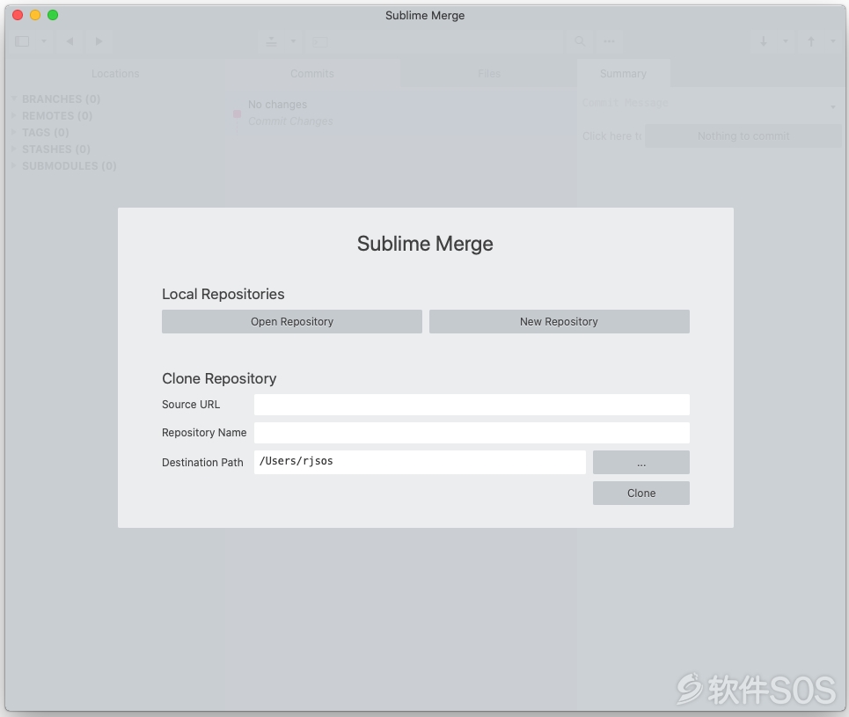Collapse the BRANCHES (0) section
Viewport: 849px width, 717px height.
click(x=14, y=99)
